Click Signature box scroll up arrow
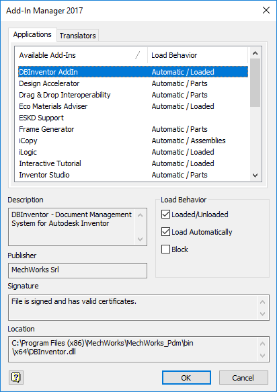 pyautogui.click(x=262, y=302)
